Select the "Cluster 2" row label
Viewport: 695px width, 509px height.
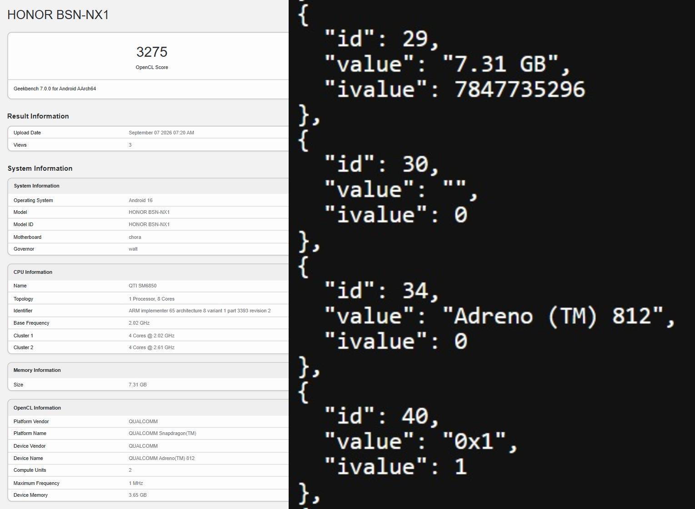[x=23, y=347]
